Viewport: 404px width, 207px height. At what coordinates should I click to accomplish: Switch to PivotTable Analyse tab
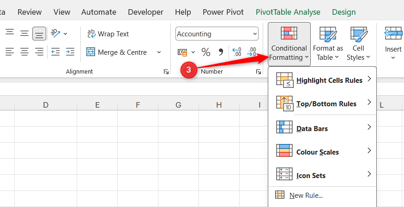pos(288,12)
